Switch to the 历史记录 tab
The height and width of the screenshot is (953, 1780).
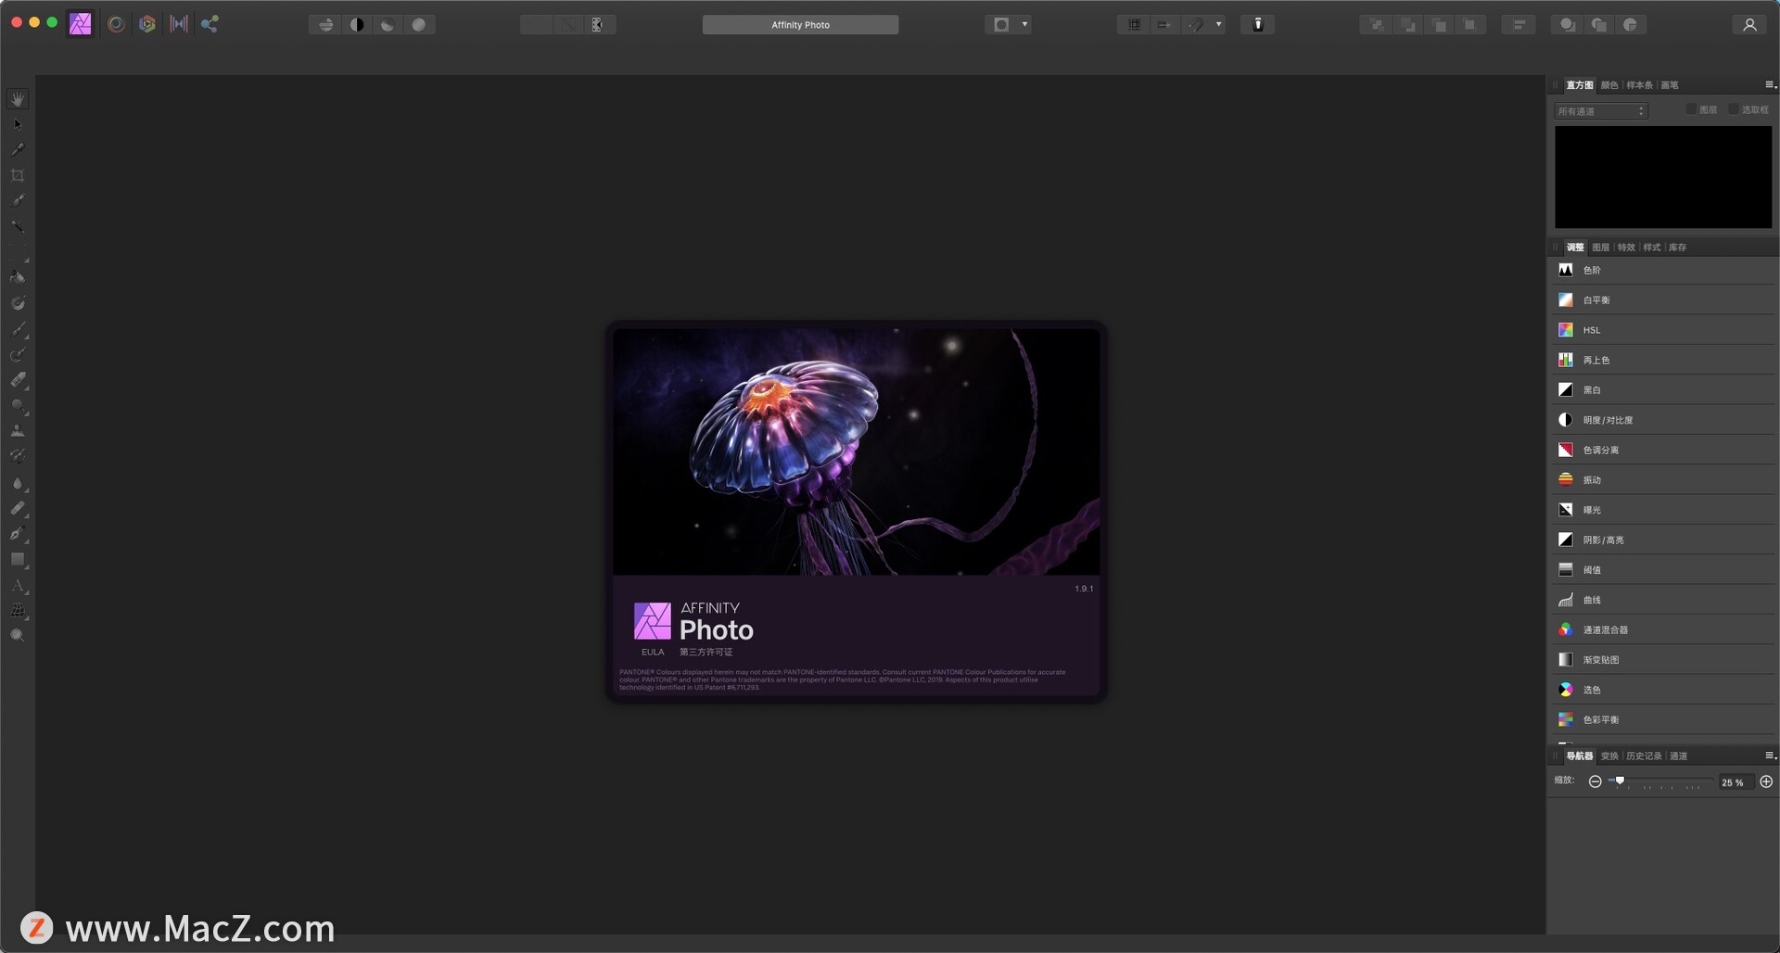(x=1644, y=756)
